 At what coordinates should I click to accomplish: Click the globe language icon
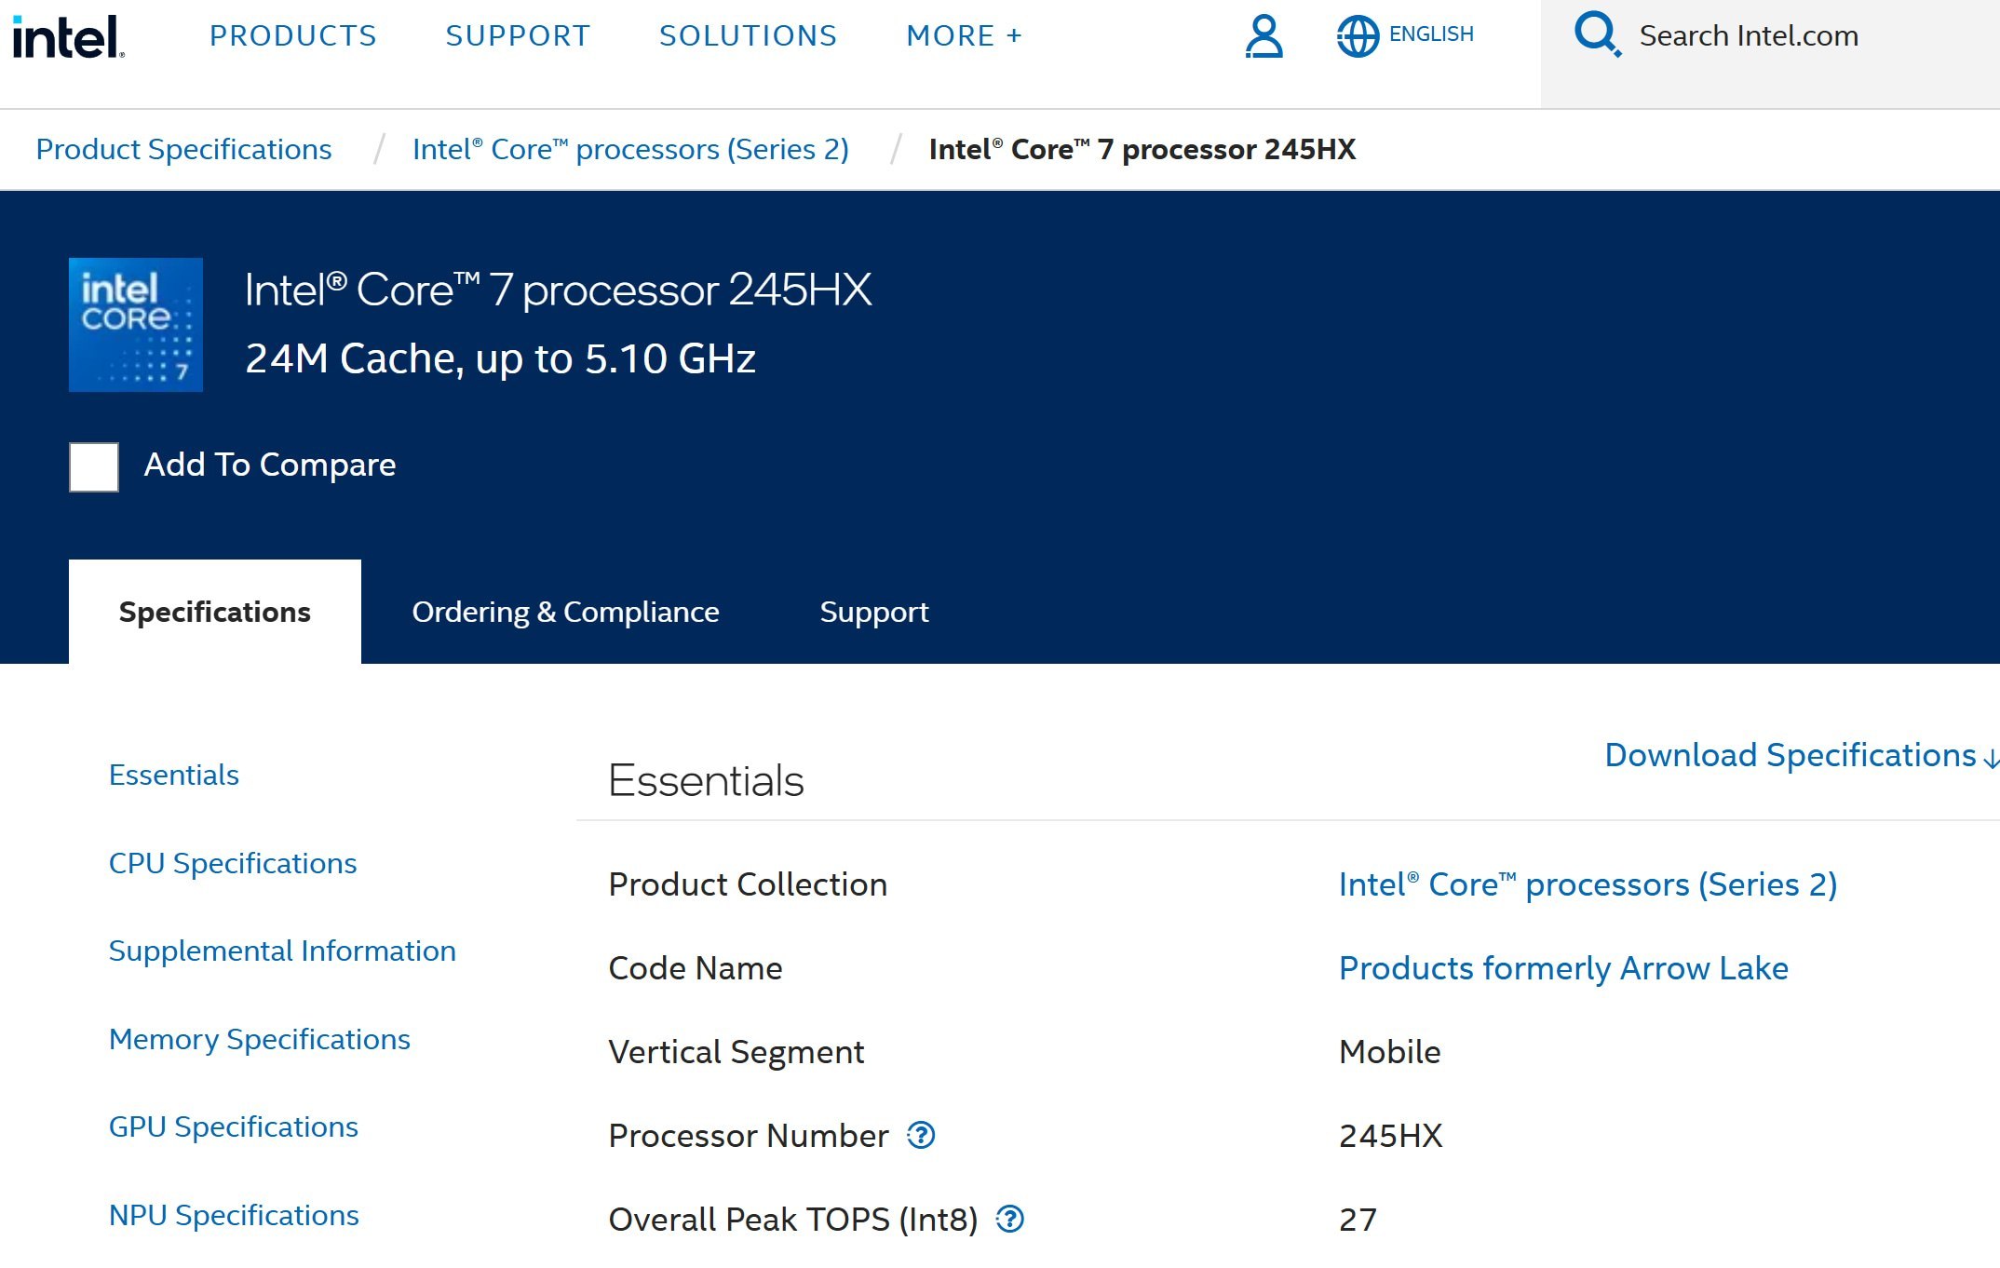(x=1358, y=36)
